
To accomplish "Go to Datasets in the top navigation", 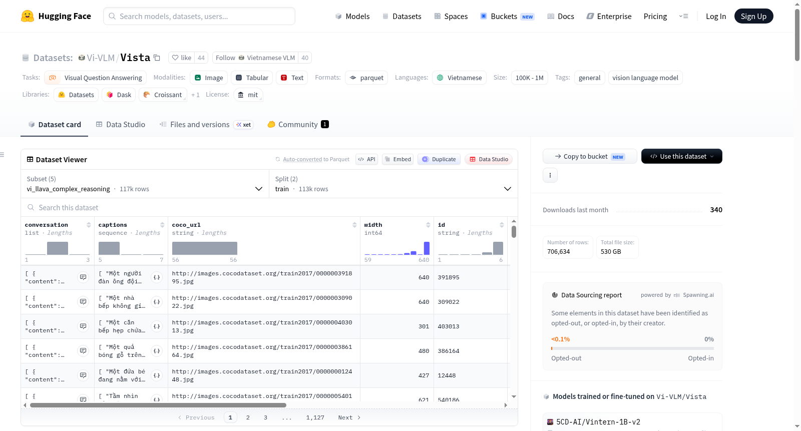I will coord(402,16).
